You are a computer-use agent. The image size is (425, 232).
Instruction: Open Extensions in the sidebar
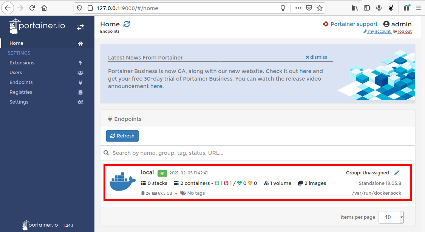point(22,63)
